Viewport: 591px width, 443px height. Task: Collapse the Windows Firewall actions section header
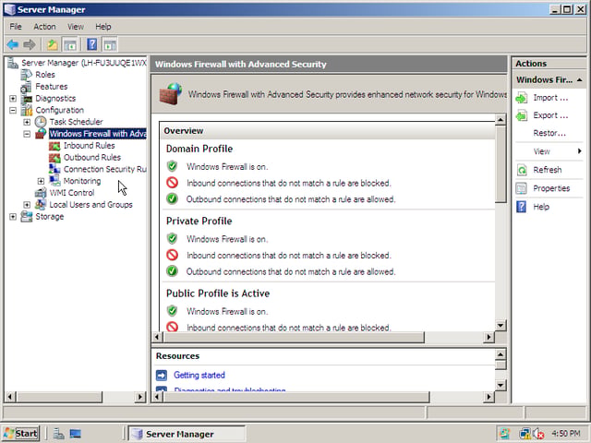tap(579, 80)
